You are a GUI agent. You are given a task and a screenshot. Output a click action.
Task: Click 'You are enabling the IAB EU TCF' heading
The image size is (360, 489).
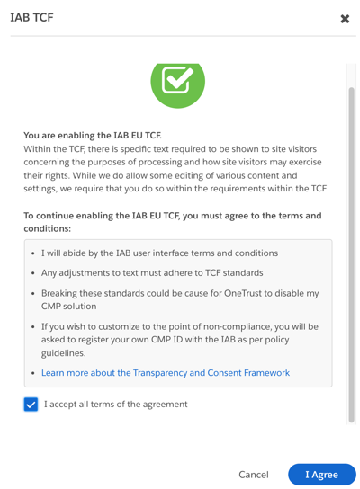coord(93,136)
